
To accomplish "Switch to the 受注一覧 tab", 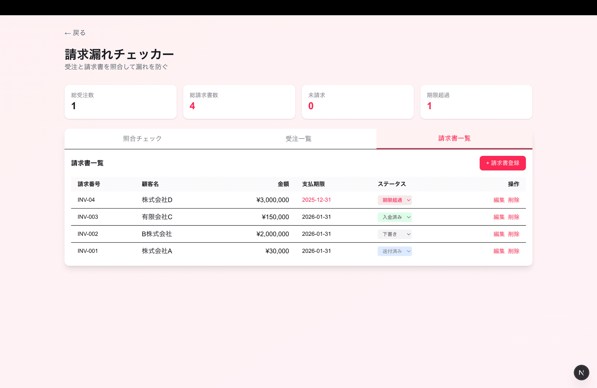I will point(298,139).
